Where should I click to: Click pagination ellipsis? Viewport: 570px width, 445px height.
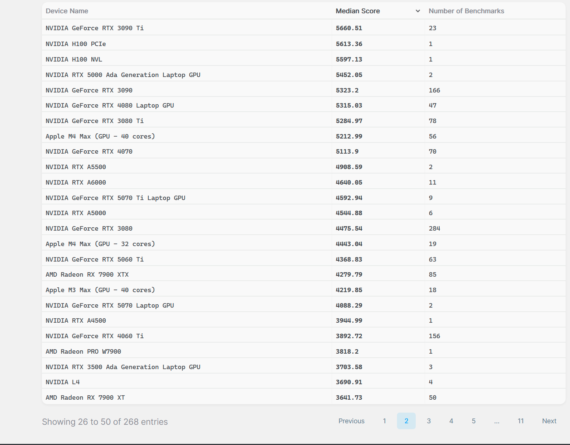coord(497,421)
